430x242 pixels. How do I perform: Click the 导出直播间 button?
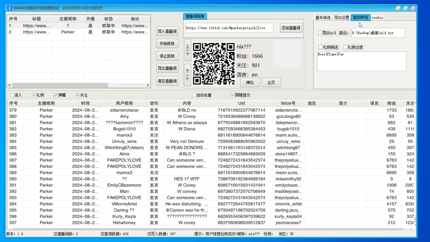(167, 68)
